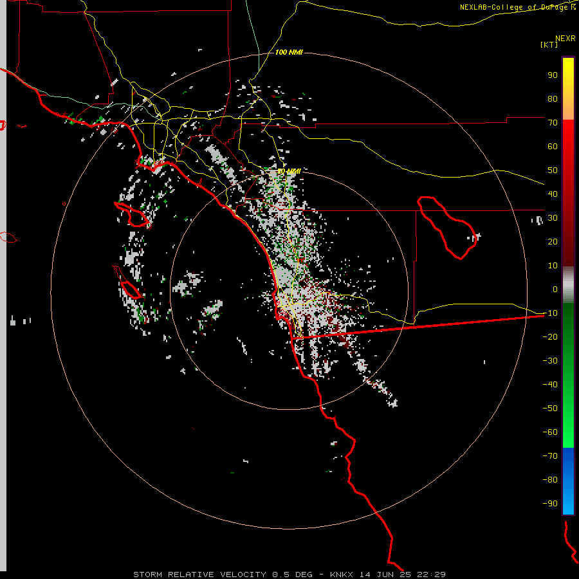Click the yellow top segment of color bar
579x579 pixels.
click(x=568, y=89)
